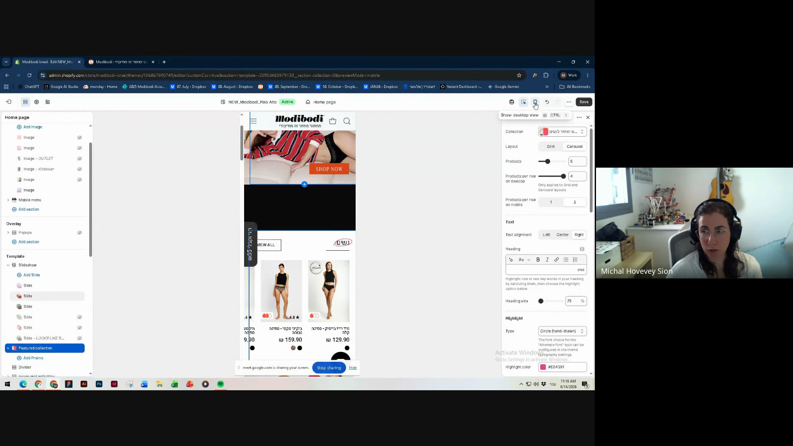Select Grid layout
The width and height of the screenshot is (793, 446).
551,147
